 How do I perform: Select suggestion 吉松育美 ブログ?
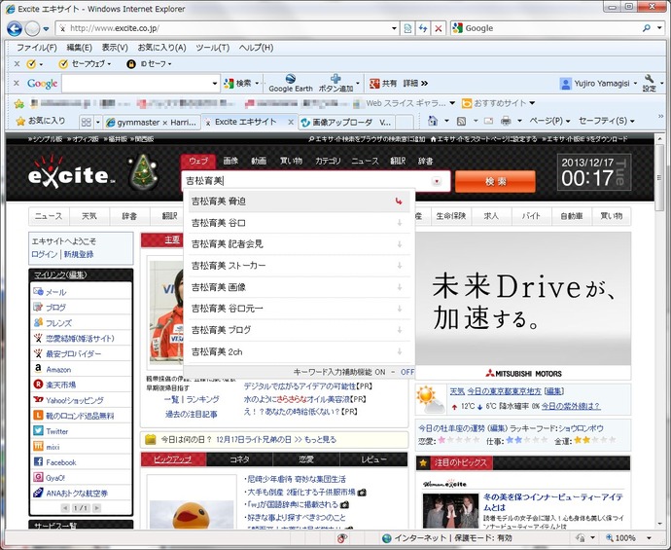point(299,330)
